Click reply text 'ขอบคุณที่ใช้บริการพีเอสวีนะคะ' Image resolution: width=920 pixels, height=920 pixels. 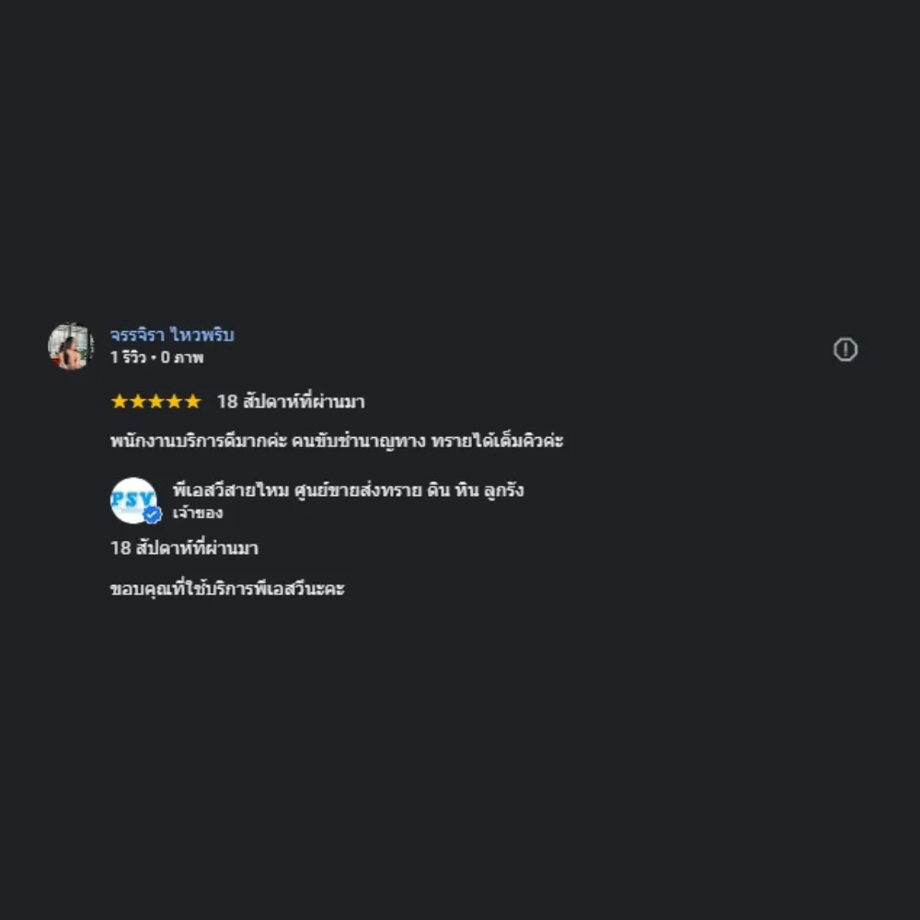(227, 589)
